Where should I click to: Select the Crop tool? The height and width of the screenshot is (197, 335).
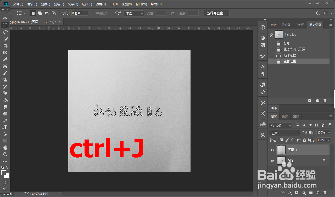pyautogui.click(x=5, y=46)
